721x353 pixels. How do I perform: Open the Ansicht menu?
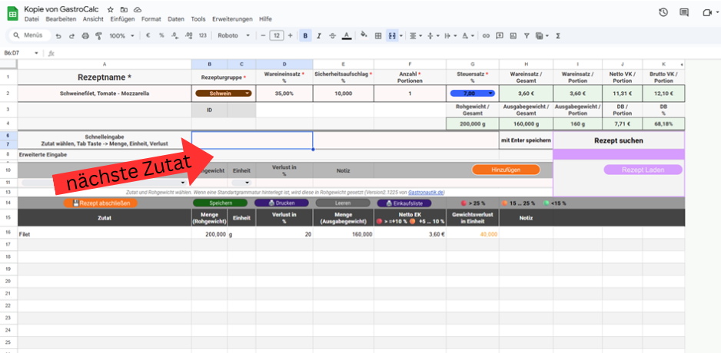(x=93, y=19)
